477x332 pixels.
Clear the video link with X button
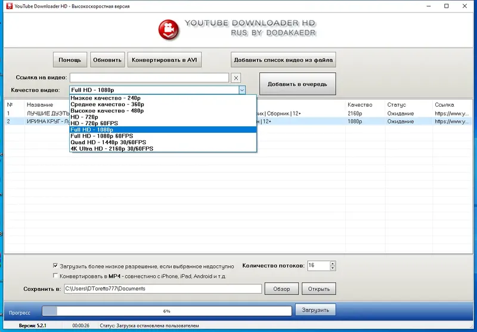click(x=236, y=78)
